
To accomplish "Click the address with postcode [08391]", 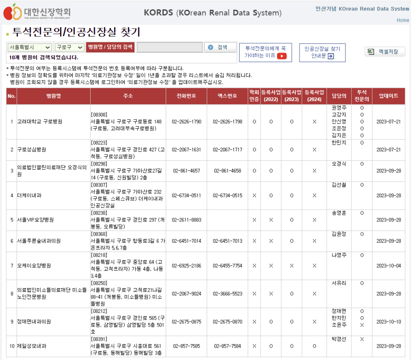I will pos(126,346).
